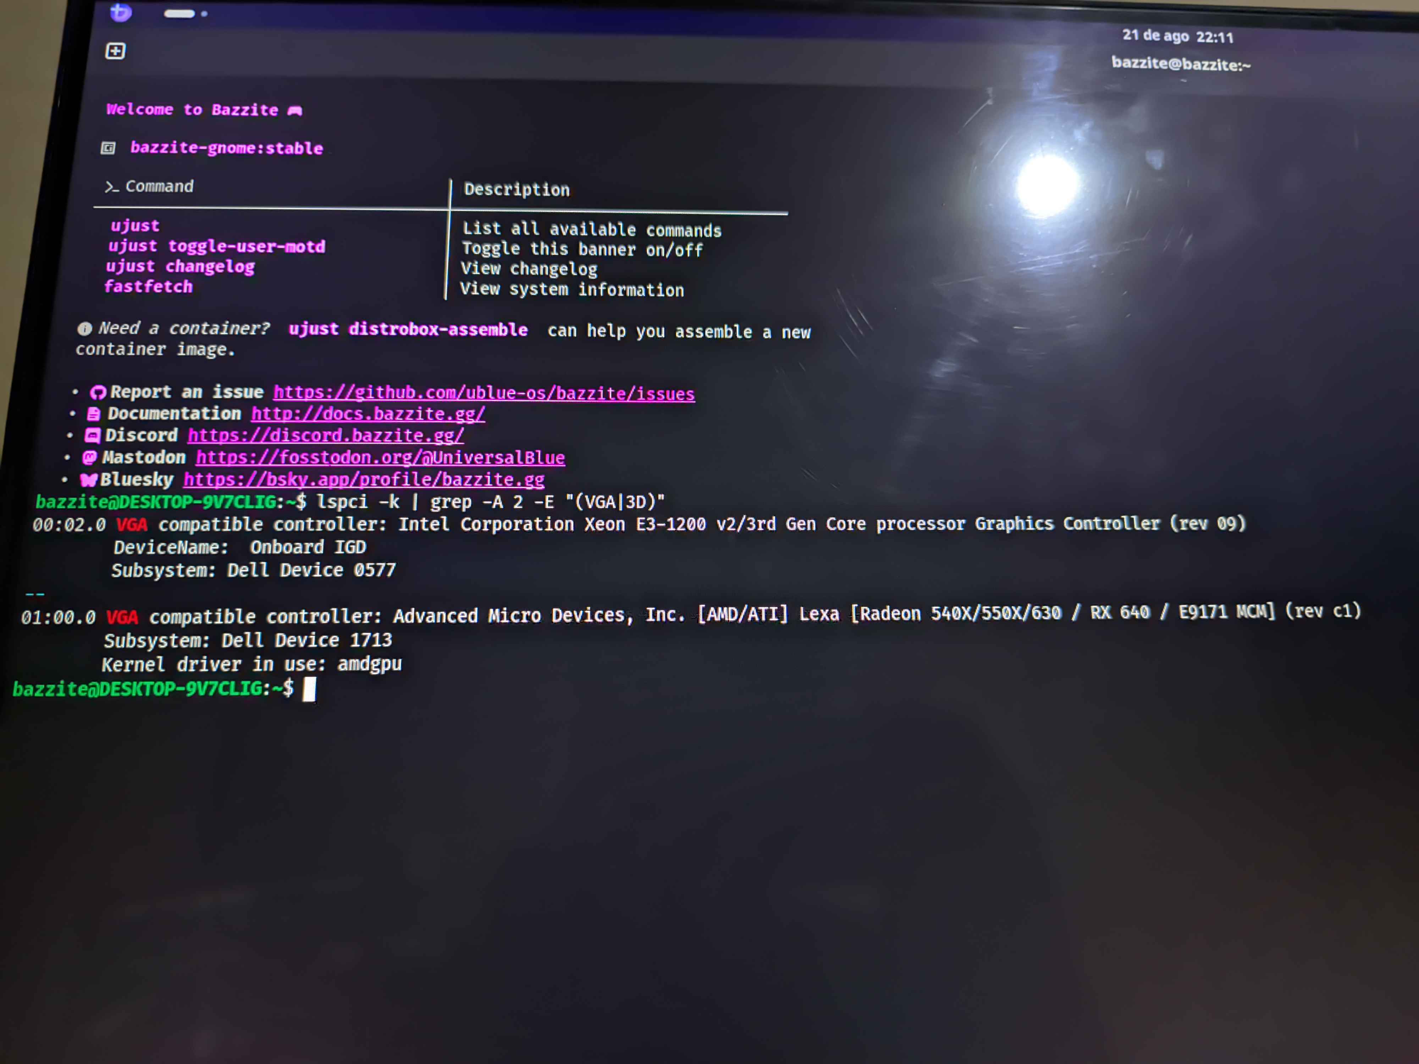Click the 01:00.0 VGA AMD/ATI Lexa line
This screenshot has height=1064, width=1419.
[691, 614]
